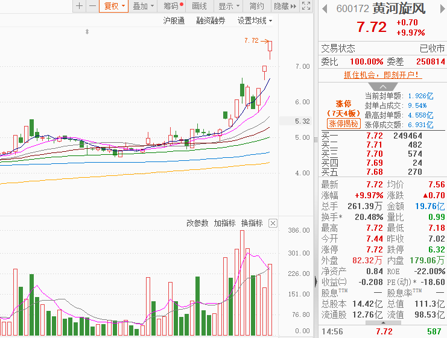Click 当前封单额 value 1.926亿
Image resolution: width=447 pixels, height=338 pixels.
[420, 96]
